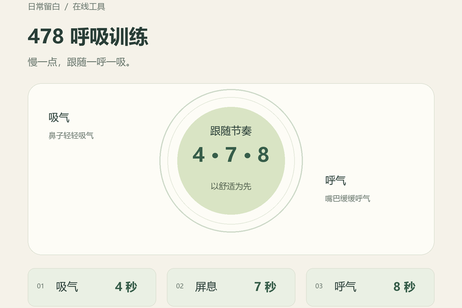The image size is (462, 308).
Task: Click the step number 03
Action: pos(319,286)
